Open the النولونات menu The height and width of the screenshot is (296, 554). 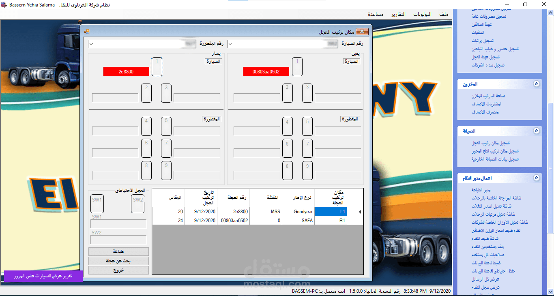(423, 14)
